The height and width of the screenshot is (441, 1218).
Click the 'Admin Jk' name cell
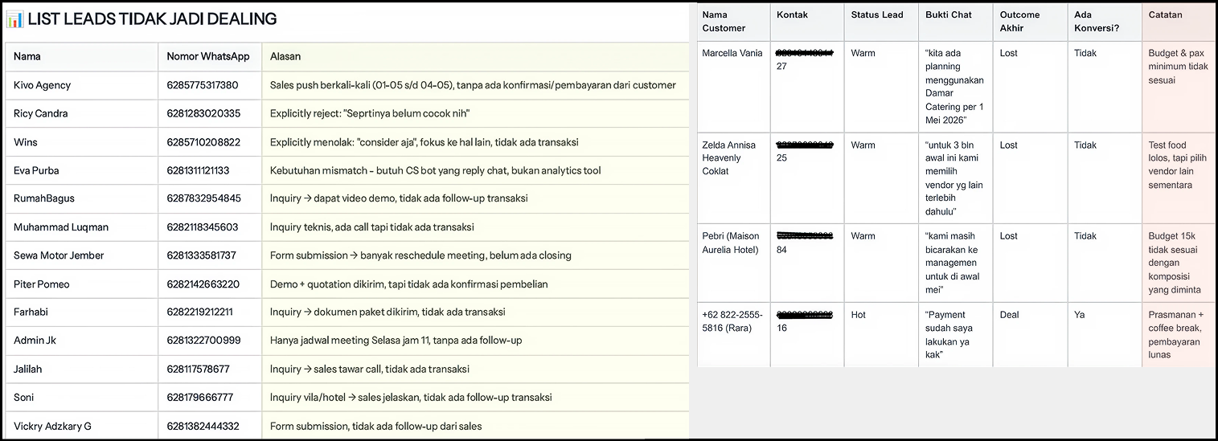pyautogui.click(x=81, y=341)
